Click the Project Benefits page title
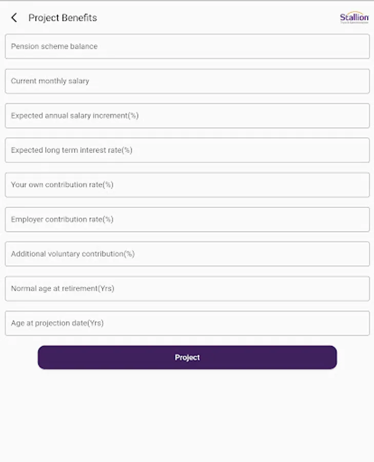 coord(63,18)
